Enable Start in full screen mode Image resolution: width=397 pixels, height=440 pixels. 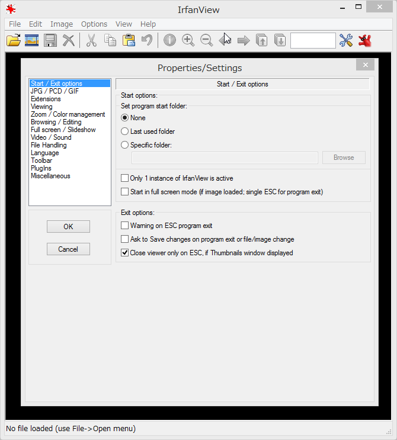pyautogui.click(x=222, y=192)
